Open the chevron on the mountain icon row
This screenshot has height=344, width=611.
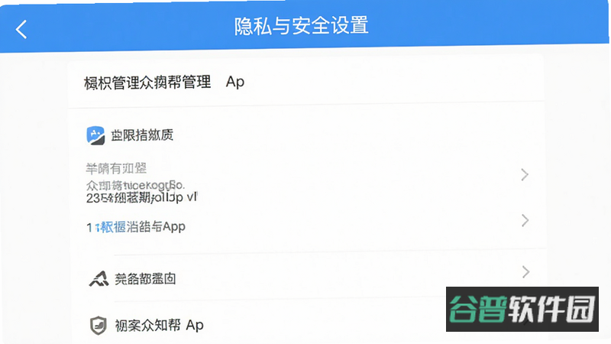click(x=525, y=271)
